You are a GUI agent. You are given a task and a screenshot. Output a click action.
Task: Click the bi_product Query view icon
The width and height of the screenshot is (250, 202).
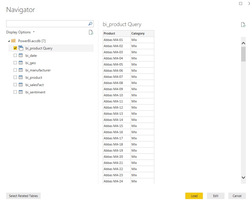click(21, 48)
